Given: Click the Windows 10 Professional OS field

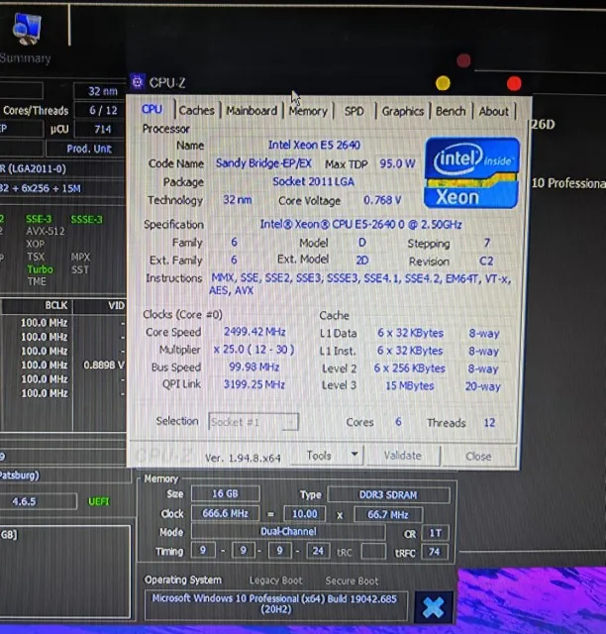Looking at the screenshot, I should click(275, 603).
